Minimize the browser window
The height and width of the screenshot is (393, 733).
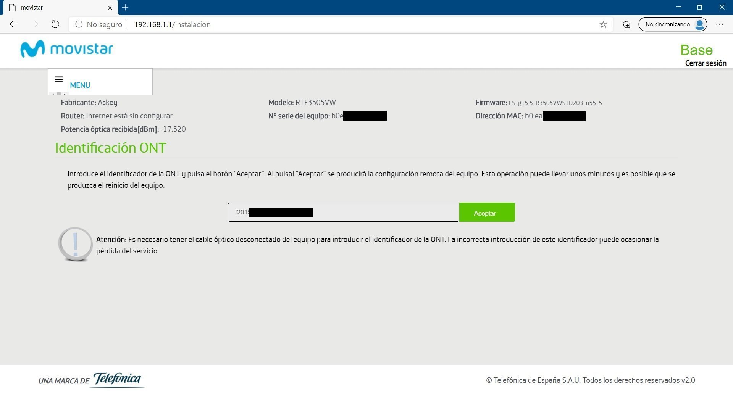pos(678,7)
